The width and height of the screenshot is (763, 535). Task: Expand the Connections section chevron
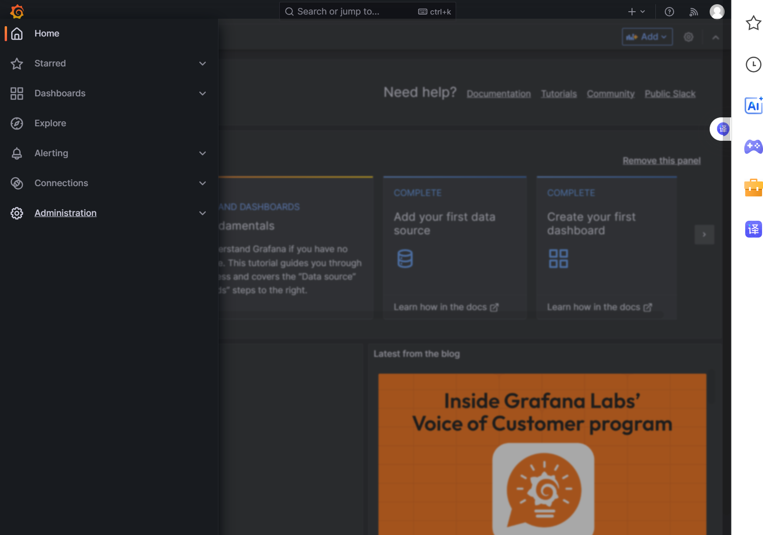(x=203, y=183)
